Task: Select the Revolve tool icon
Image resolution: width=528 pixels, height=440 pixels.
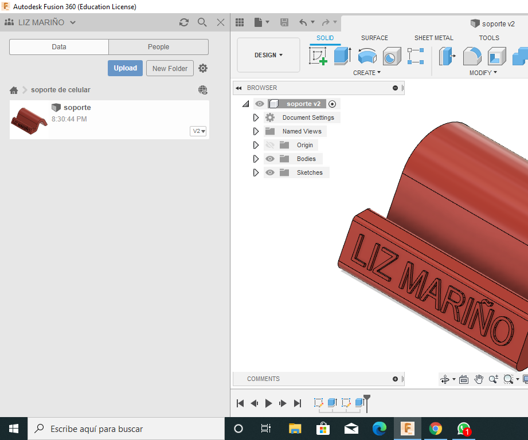Action: click(x=367, y=56)
